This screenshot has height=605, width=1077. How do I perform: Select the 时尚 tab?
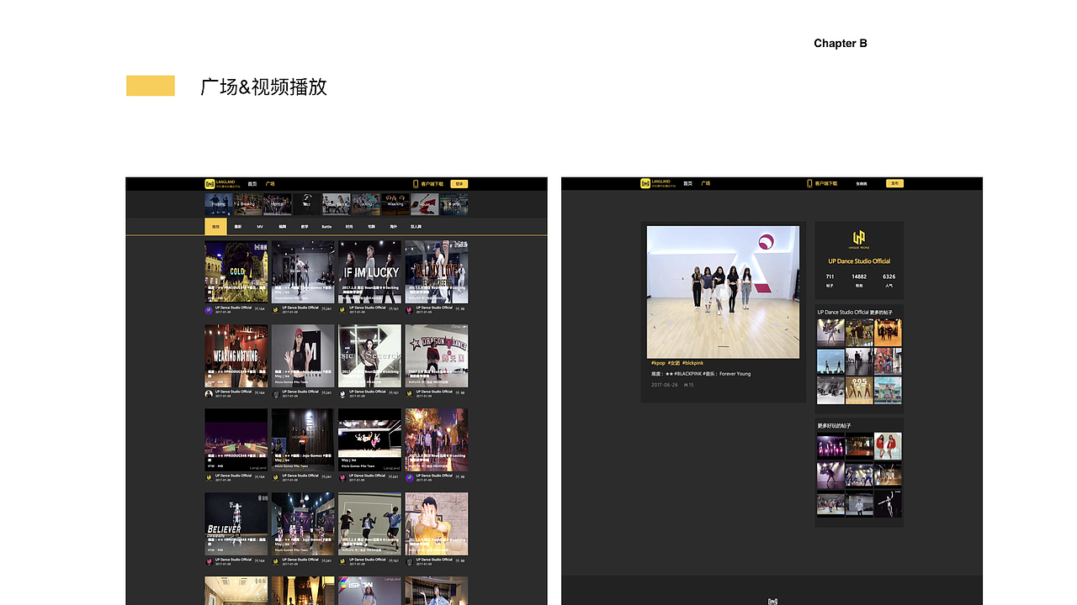[349, 227]
